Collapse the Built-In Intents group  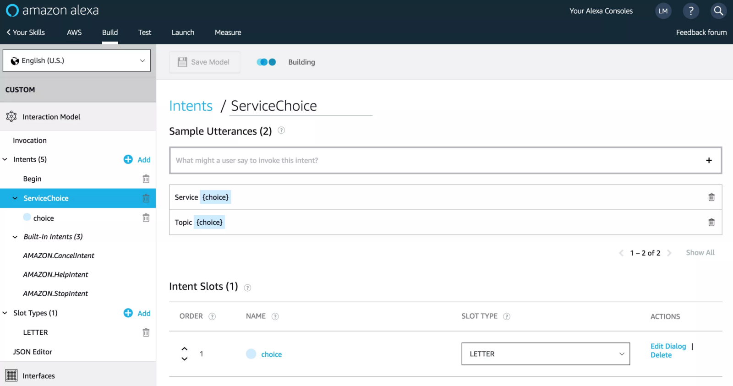point(15,237)
